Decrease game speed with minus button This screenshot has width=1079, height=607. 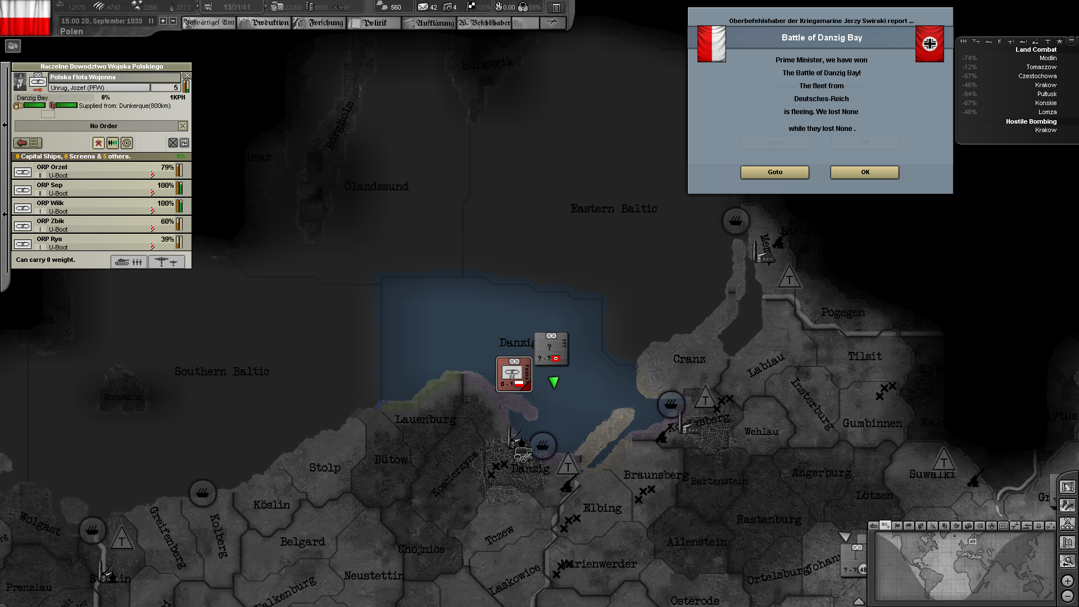click(x=173, y=21)
